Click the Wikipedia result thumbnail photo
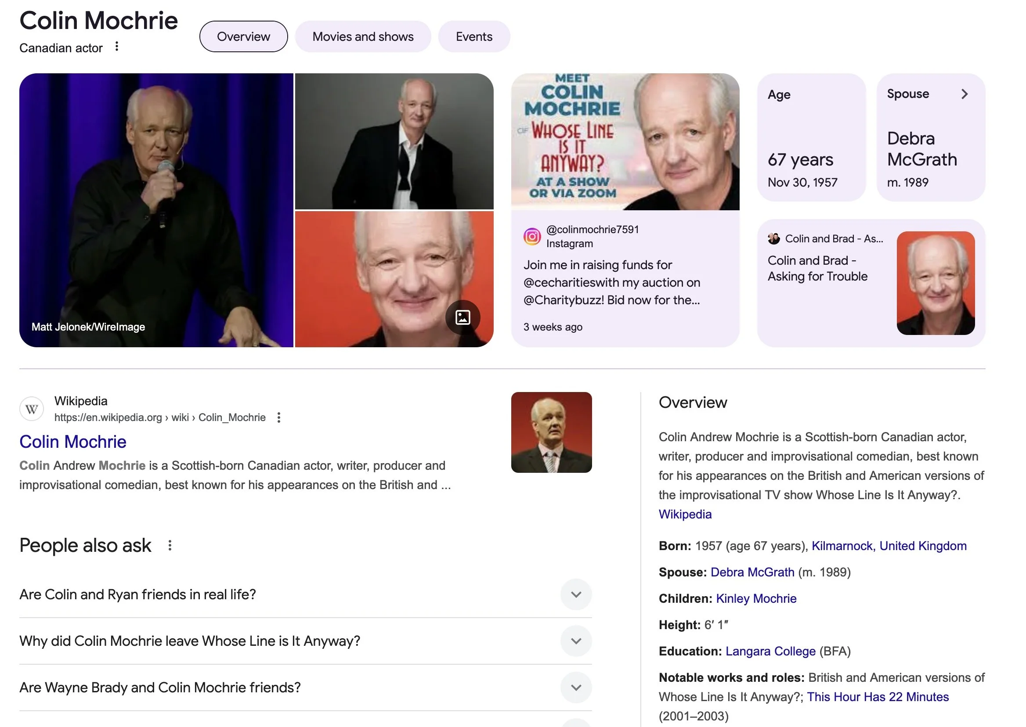Screen dimensions: 1026x727 coord(551,432)
